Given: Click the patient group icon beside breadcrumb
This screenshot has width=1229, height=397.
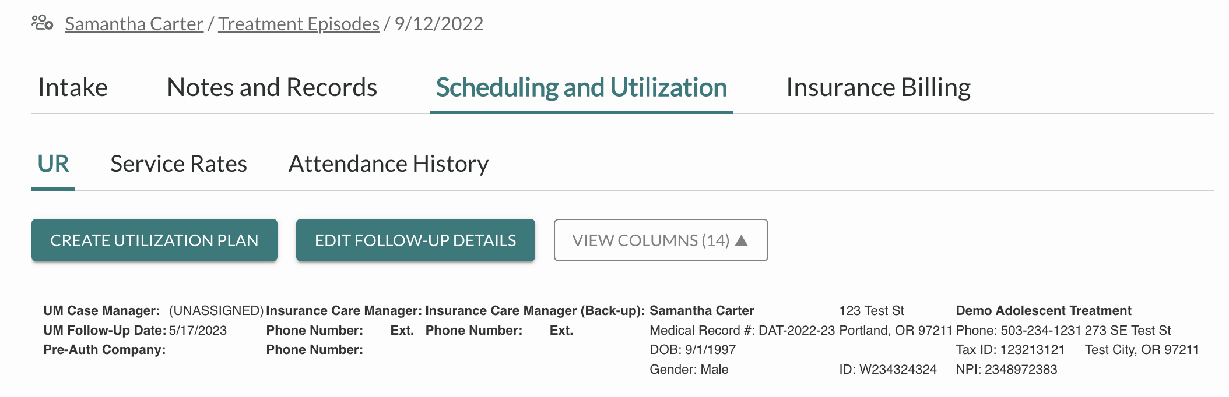Looking at the screenshot, I should pyautogui.click(x=43, y=23).
